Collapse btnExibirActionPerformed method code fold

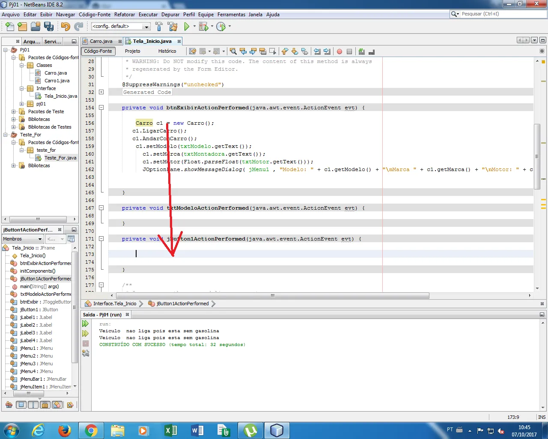[101, 108]
